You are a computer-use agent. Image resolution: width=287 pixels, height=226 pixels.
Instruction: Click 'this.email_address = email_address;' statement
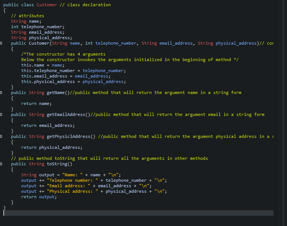[x=66, y=76]
